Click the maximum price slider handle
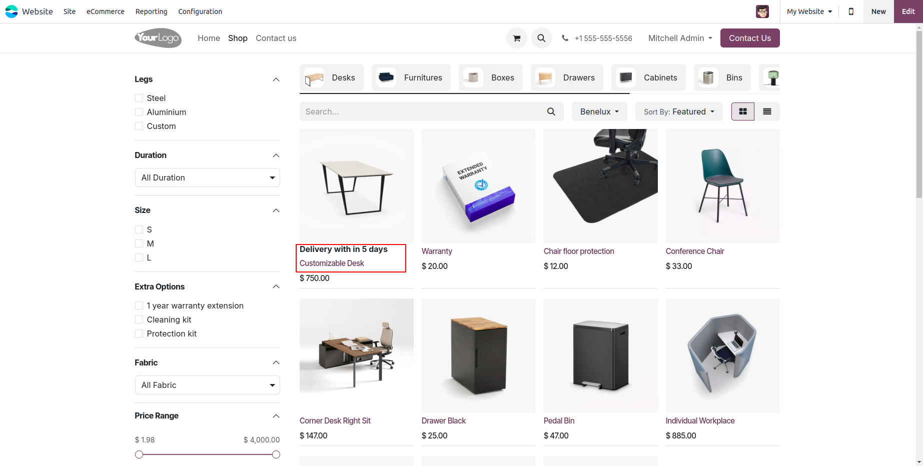This screenshot has height=466, width=923. pyautogui.click(x=276, y=454)
